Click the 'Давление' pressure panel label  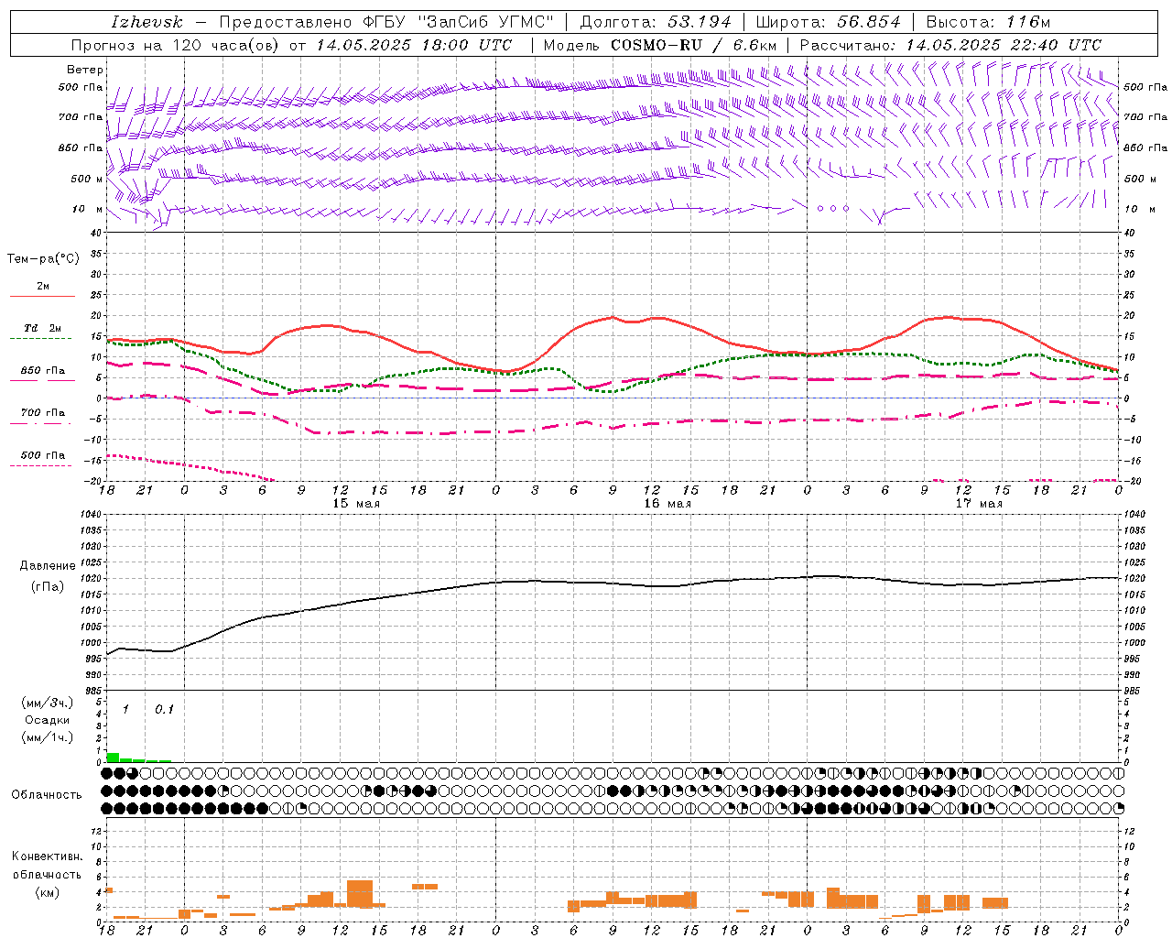[x=48, y=566]
